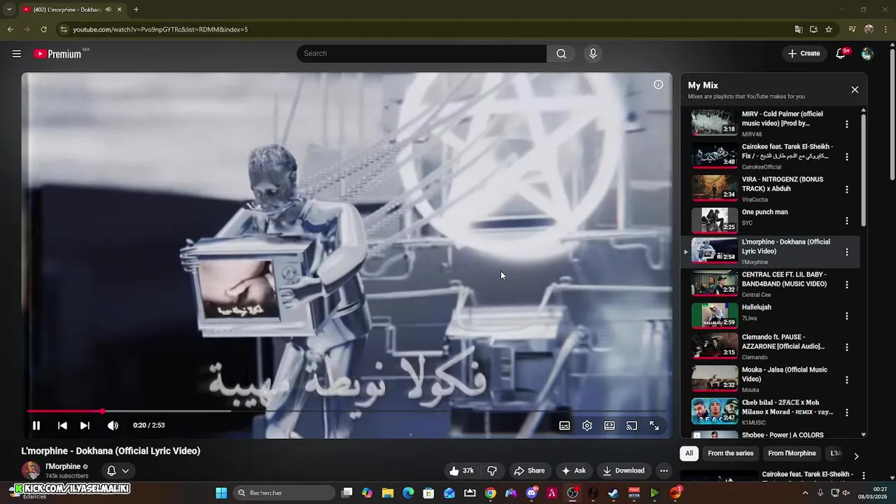Click the red progress scrubber handle

(102, 411)
